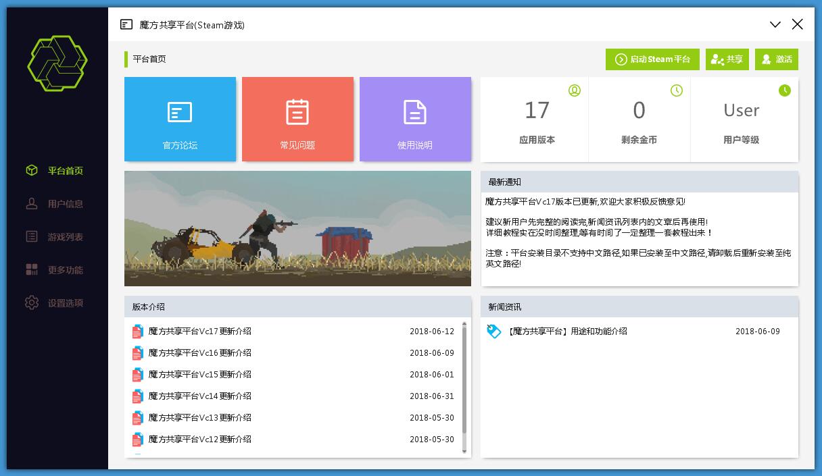The height and width of the screenshot is (476, 822).
Task: Click the Vc12 update document icon
Action: click(x=138, y=440)
